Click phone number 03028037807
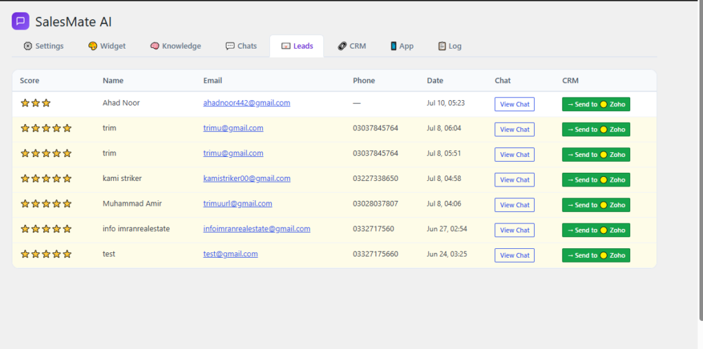 click(x=376, y=204)
